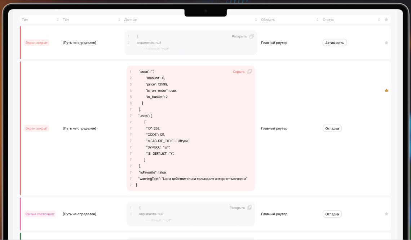This screenshot has width=411, height=240.
Task: Expand the Смена состояния data with Раскрыть
Action: point(237,208)
